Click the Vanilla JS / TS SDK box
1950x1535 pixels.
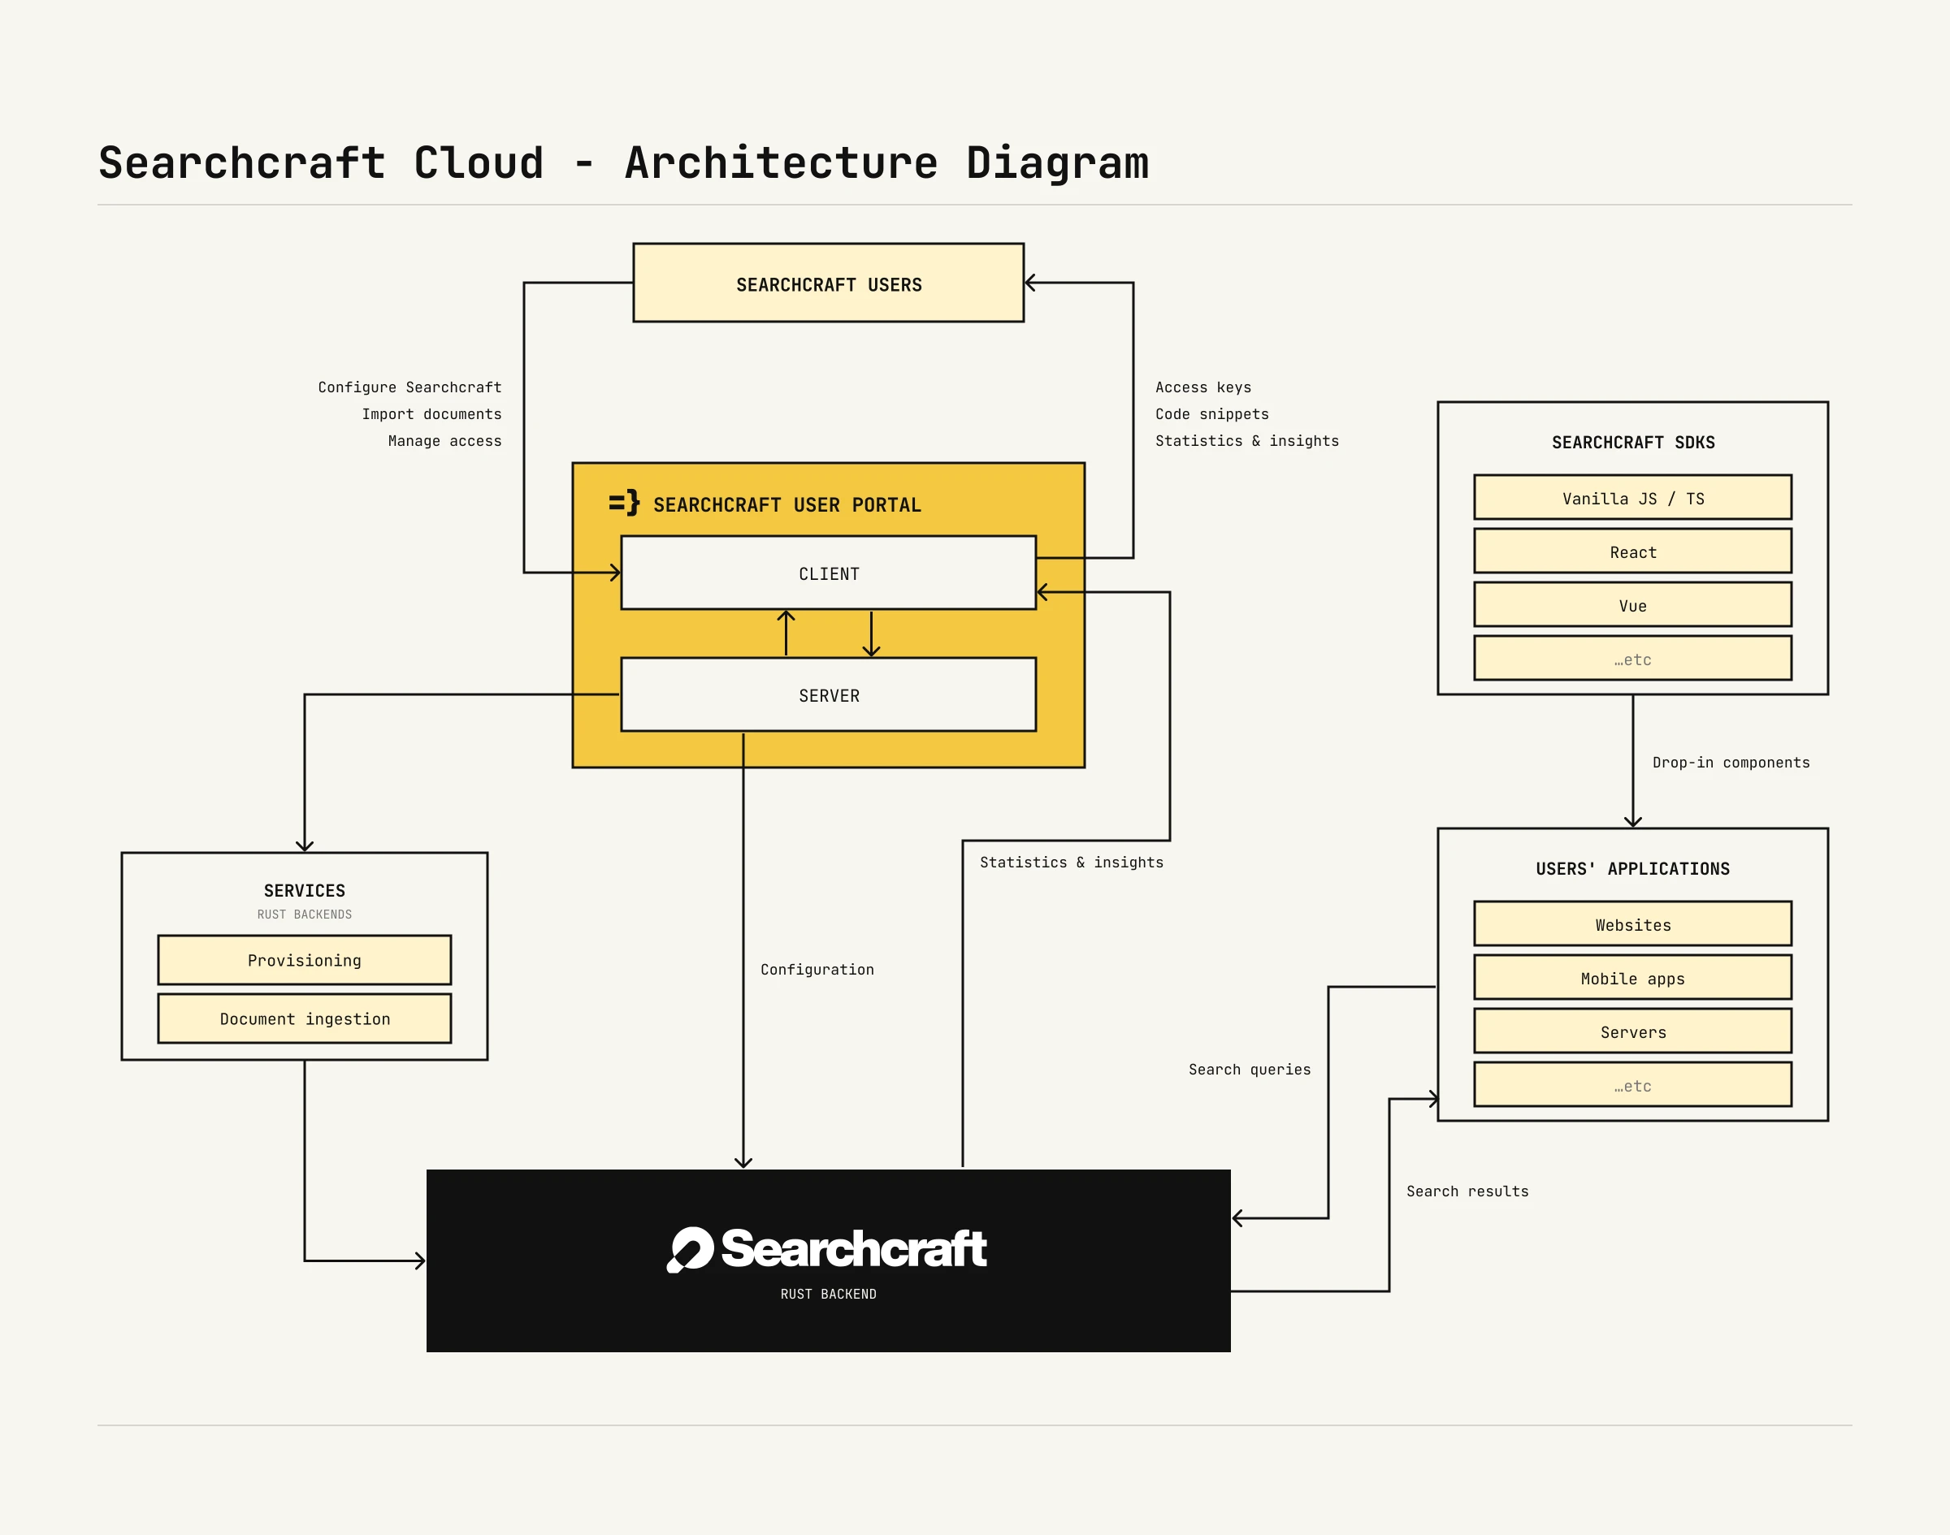1632,497
